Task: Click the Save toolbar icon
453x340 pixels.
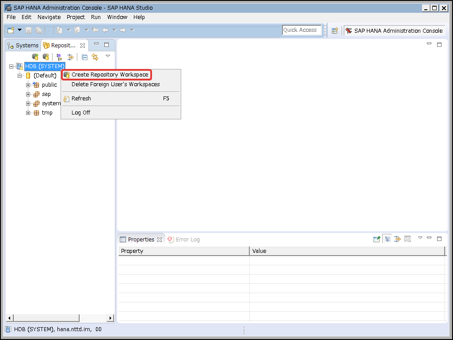Action: coord(28,30)
